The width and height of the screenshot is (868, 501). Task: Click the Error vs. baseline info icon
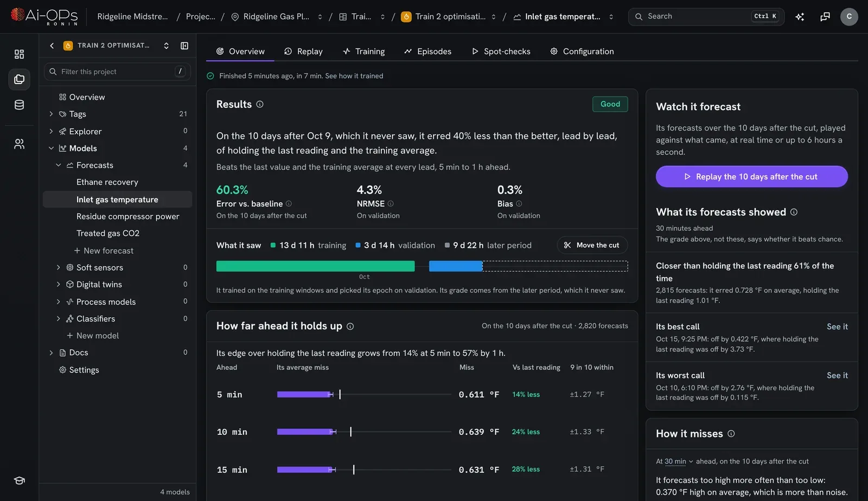point(289,204)
